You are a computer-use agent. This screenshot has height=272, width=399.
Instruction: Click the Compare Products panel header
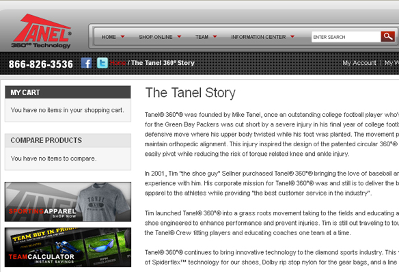pos(68,140)
